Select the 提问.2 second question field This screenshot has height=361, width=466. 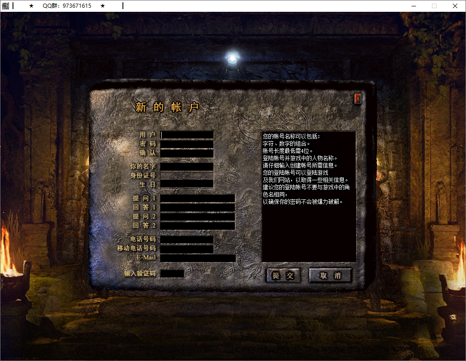click(x=197, y=217)
